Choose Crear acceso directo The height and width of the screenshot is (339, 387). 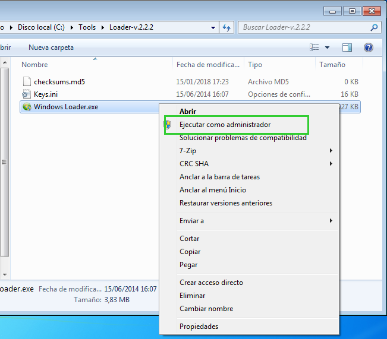coord(211,282)
